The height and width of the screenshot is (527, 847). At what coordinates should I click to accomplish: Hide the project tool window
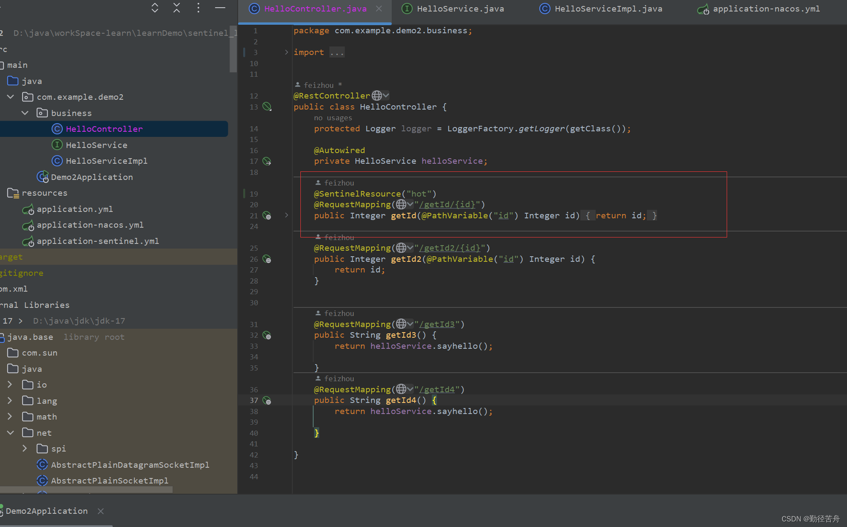[220, 8]
